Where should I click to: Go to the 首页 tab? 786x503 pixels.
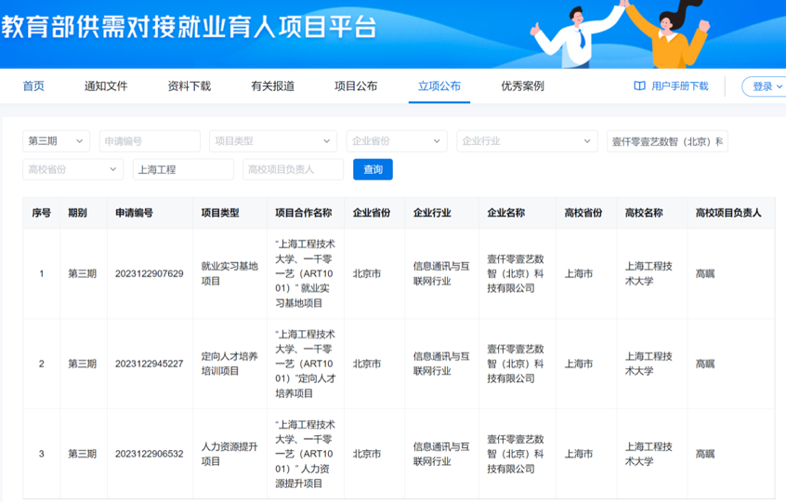tap(33, 86)
